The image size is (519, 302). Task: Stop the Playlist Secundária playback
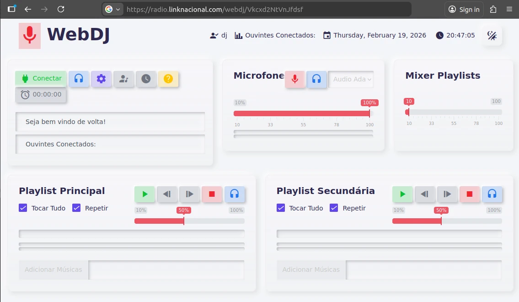click(469, 194)
